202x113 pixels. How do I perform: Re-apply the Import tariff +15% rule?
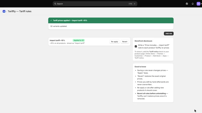click(x=115, y=42)
